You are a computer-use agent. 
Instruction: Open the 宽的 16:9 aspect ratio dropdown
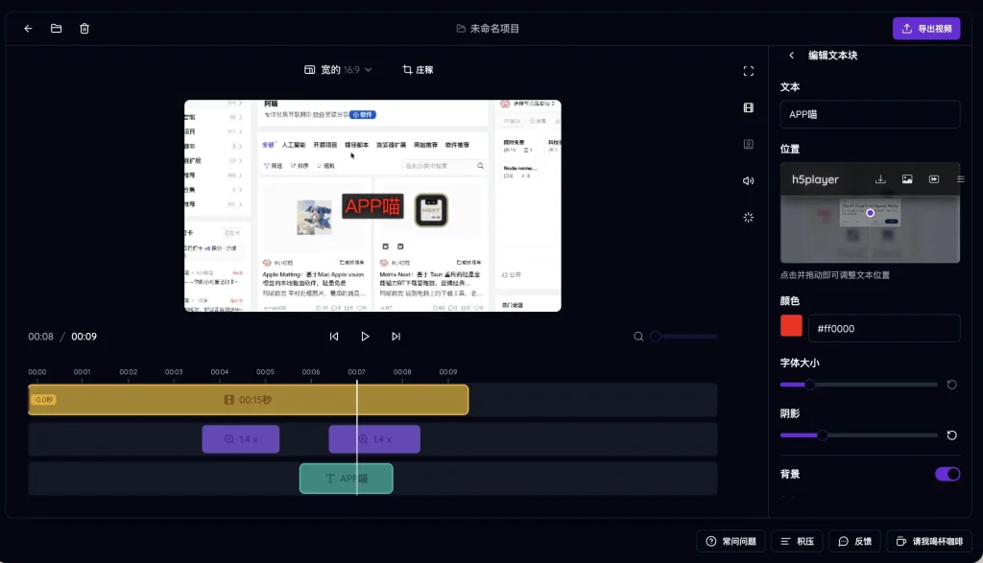click(x=338, y=70)
